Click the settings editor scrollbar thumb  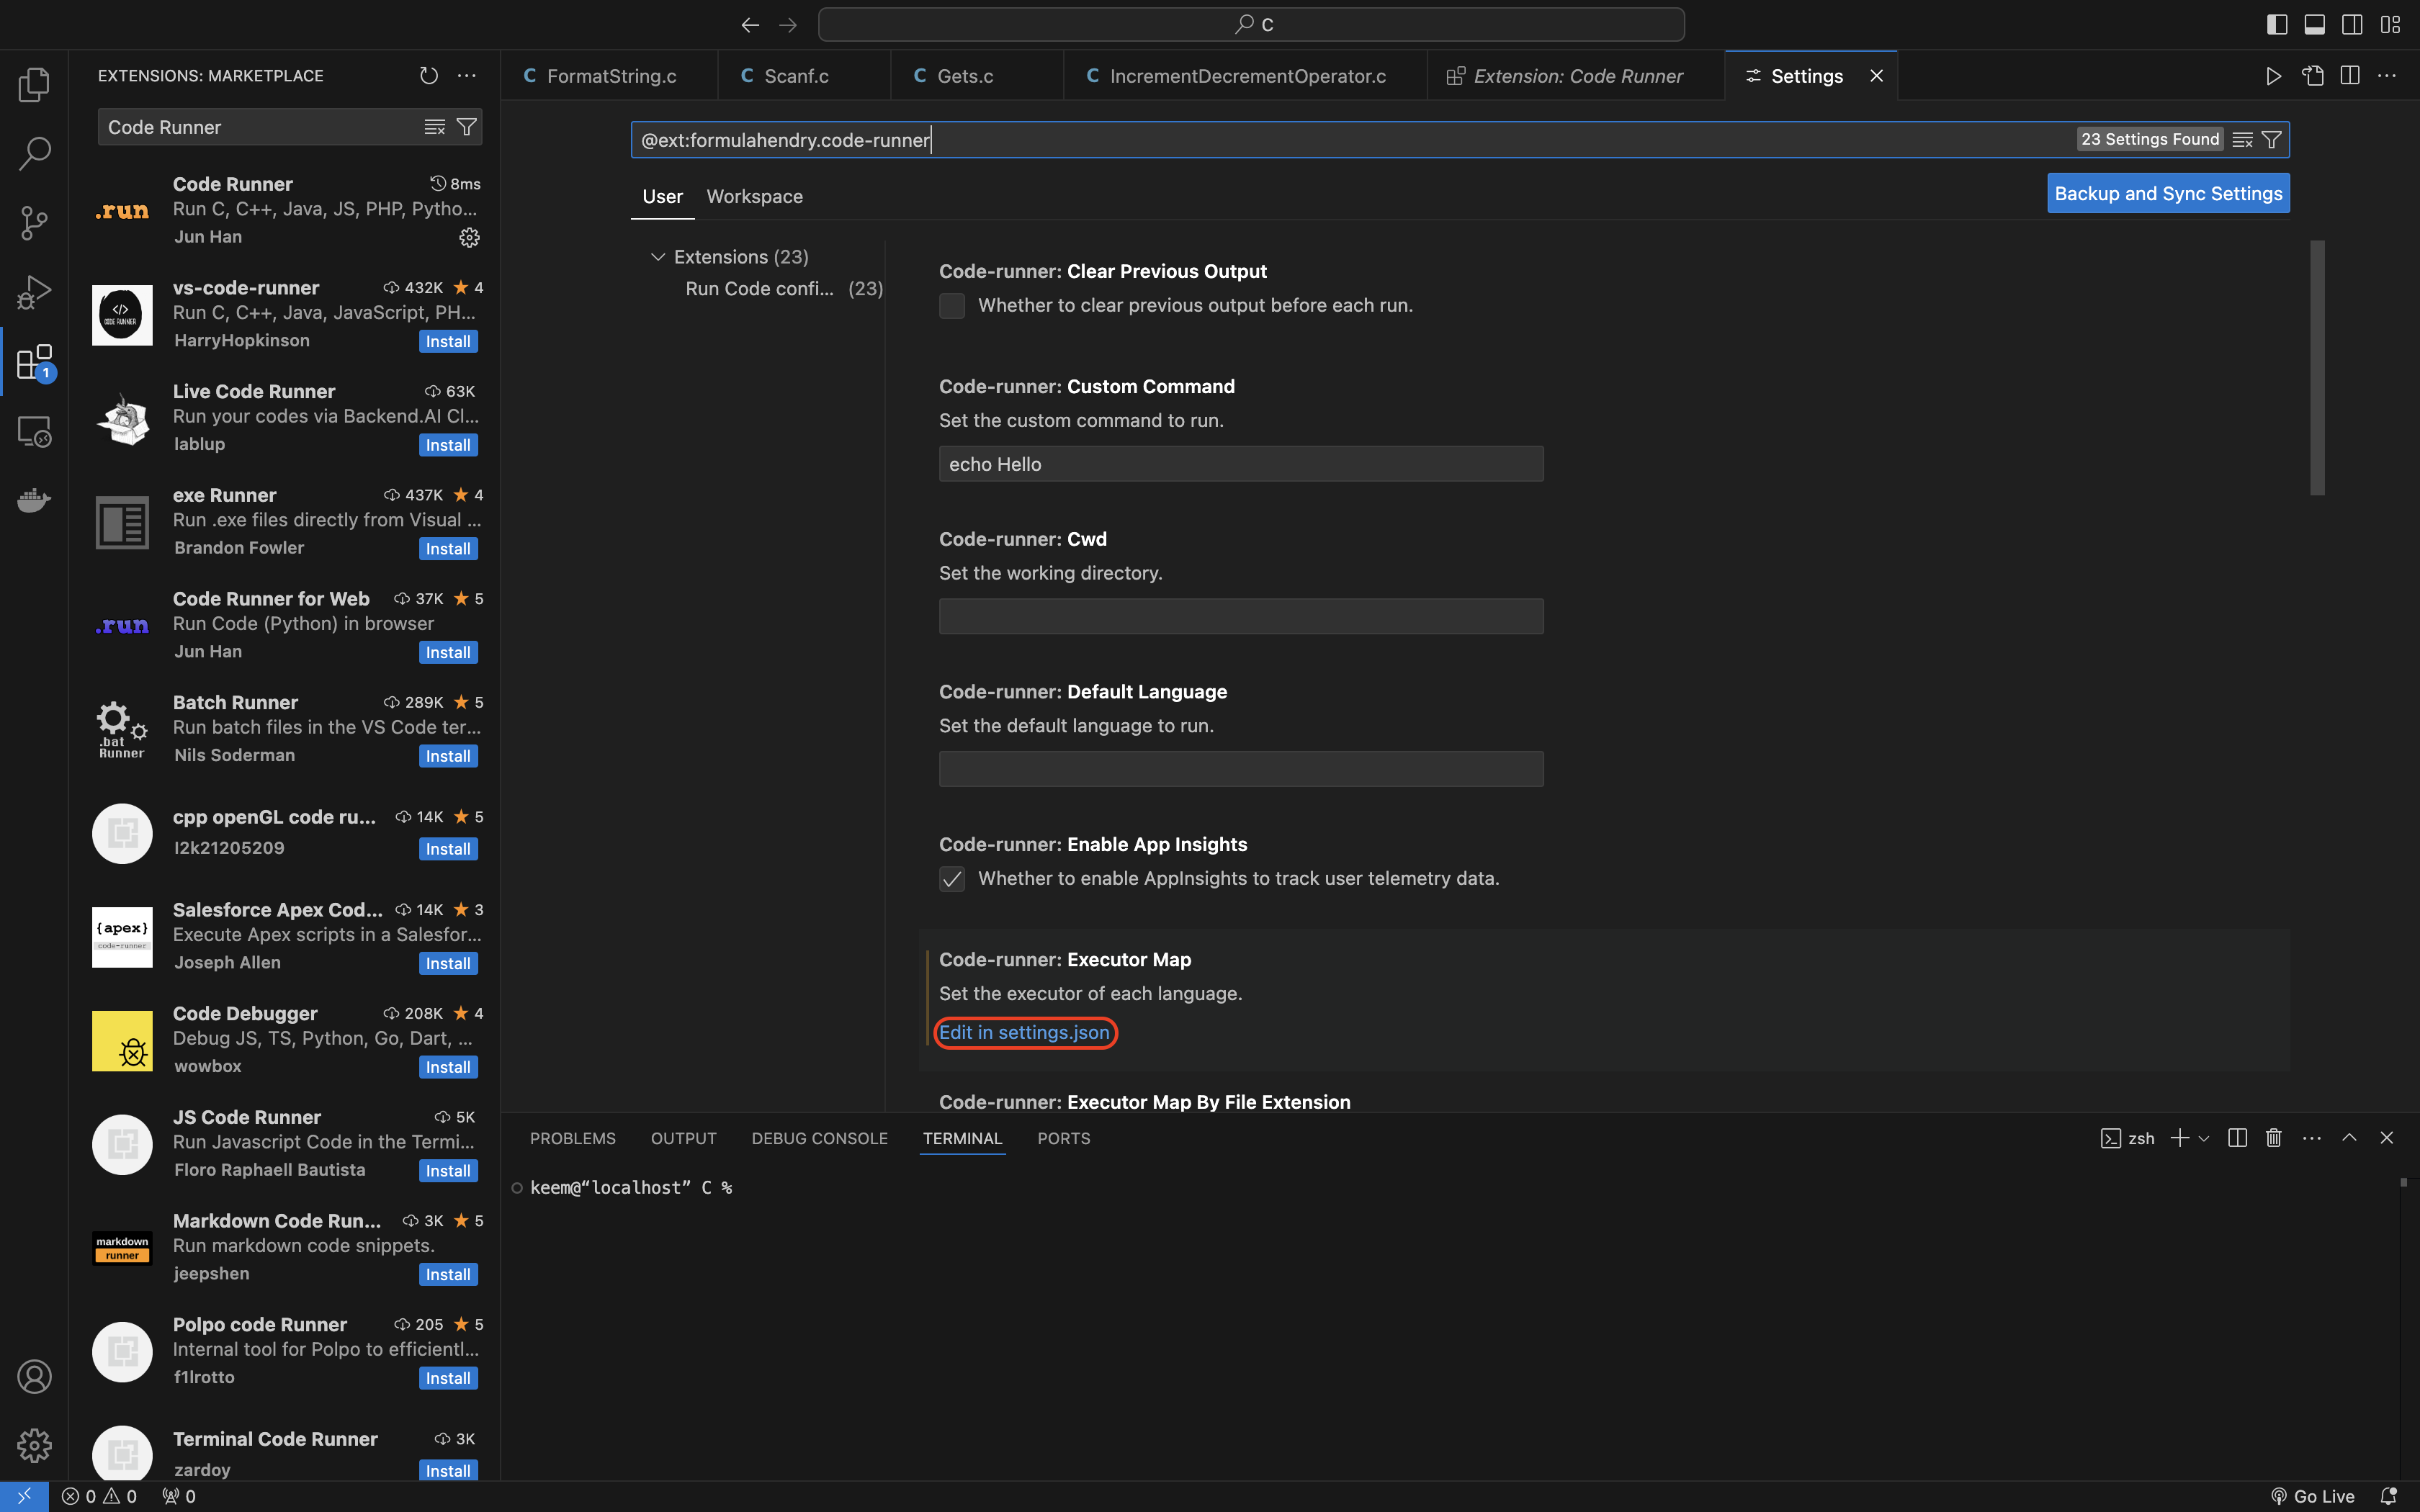point(2317,368)
